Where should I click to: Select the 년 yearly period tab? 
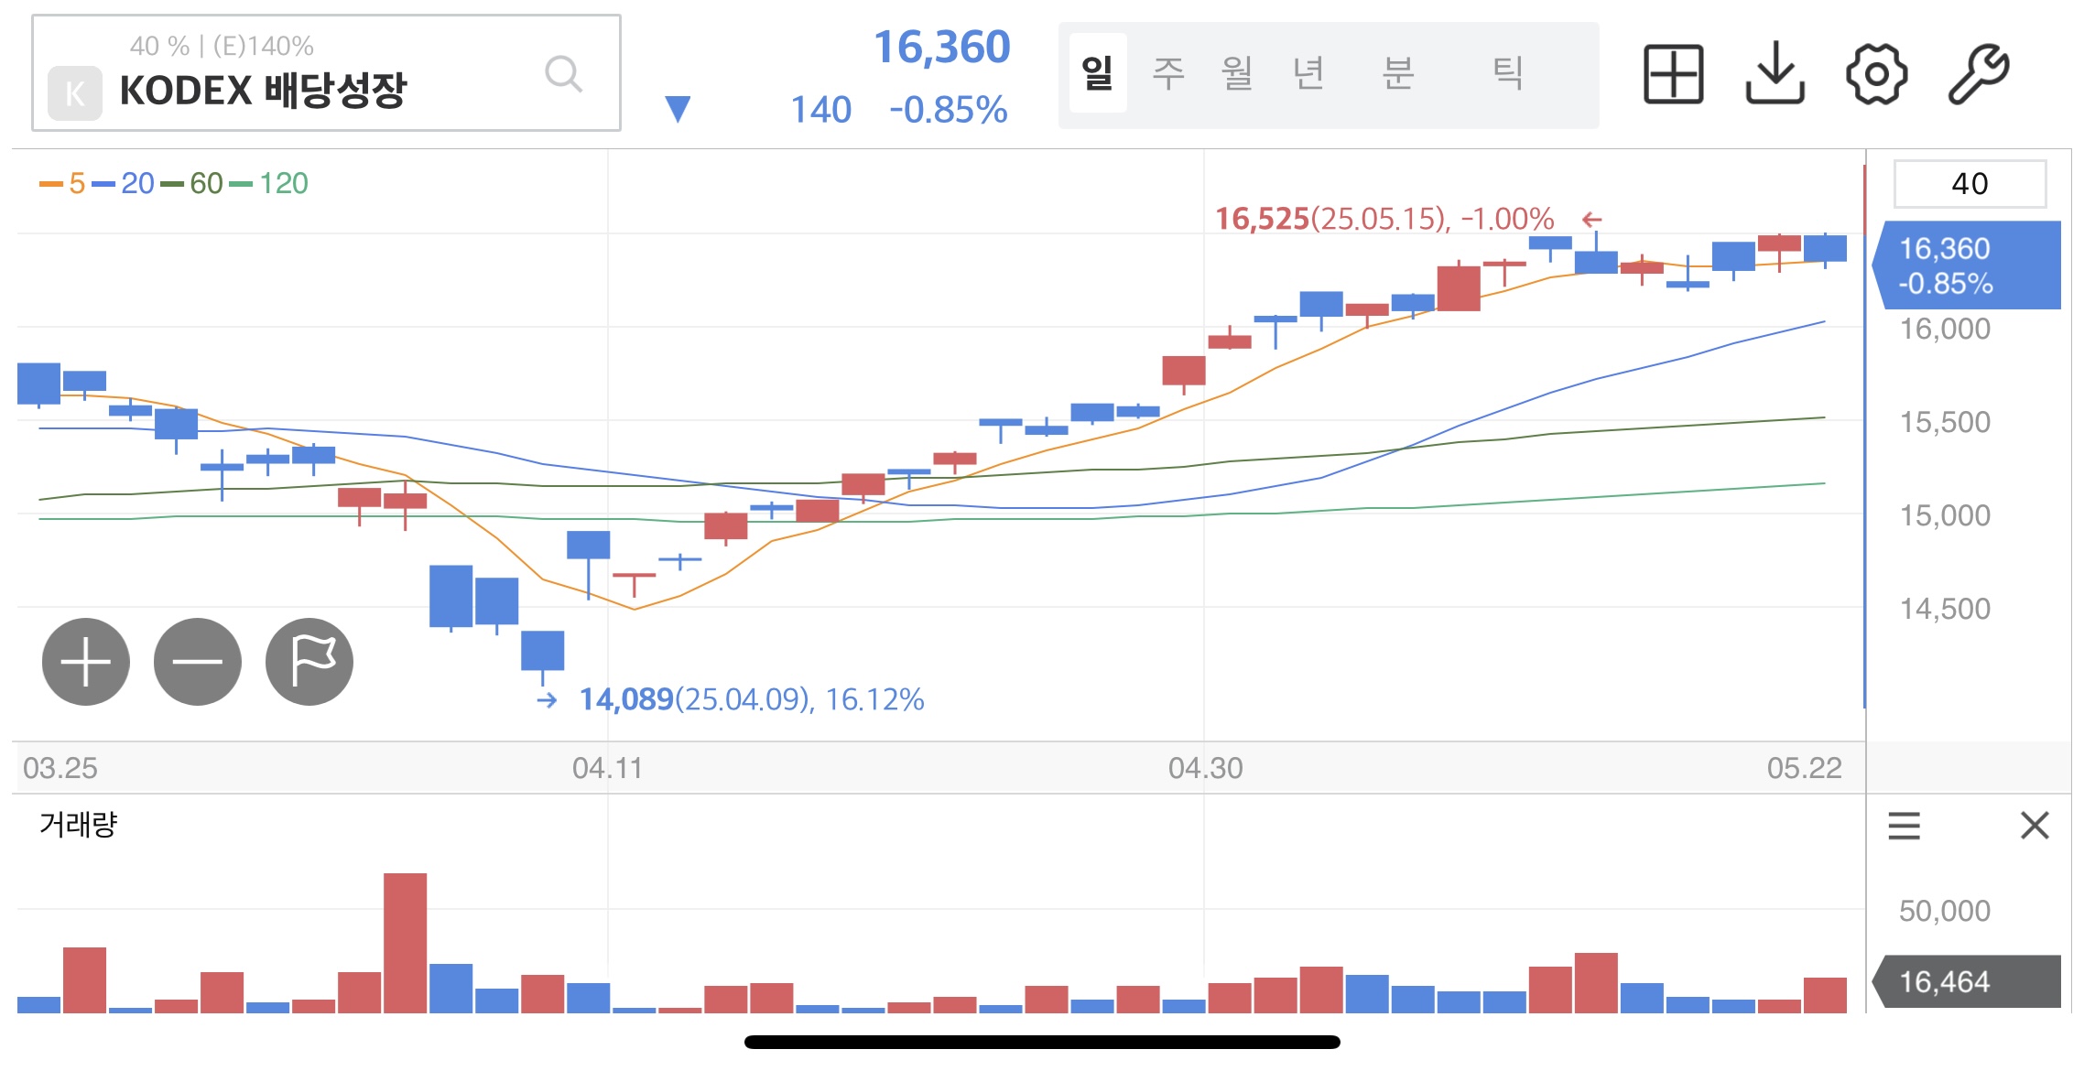click(1308, 73)
